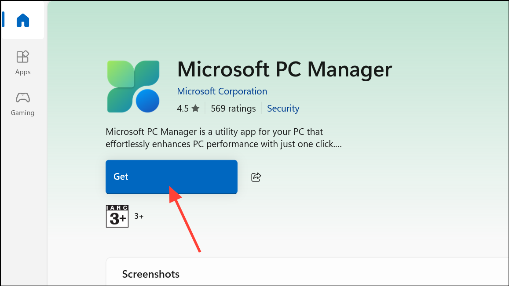Click the Gaming label in sidebar
The width and height of the screenshot is (509, 286).
click(x=22, y=113)
